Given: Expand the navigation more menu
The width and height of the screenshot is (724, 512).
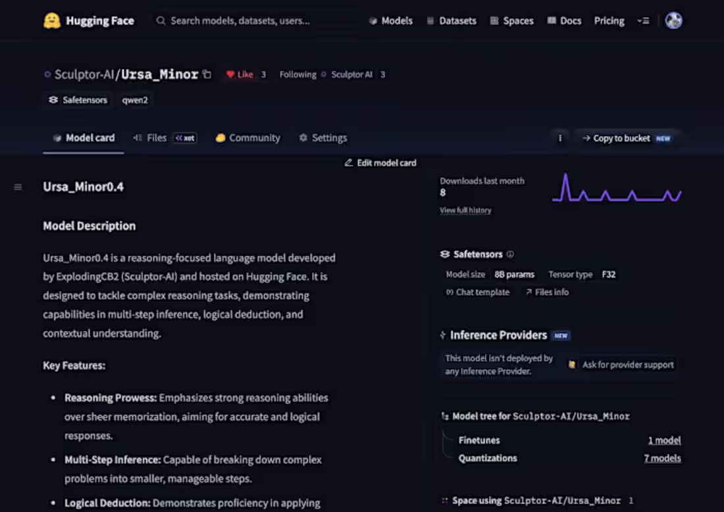Looking at the screenshot, I should coord(643,21).
